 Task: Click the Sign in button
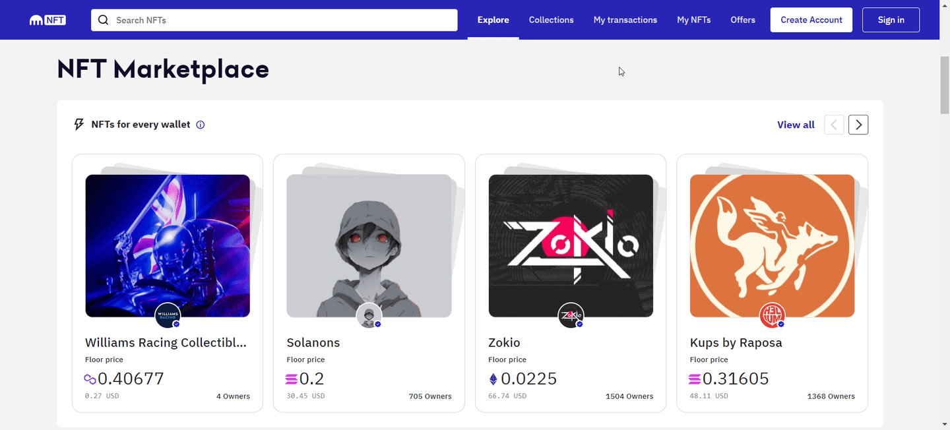891,20
